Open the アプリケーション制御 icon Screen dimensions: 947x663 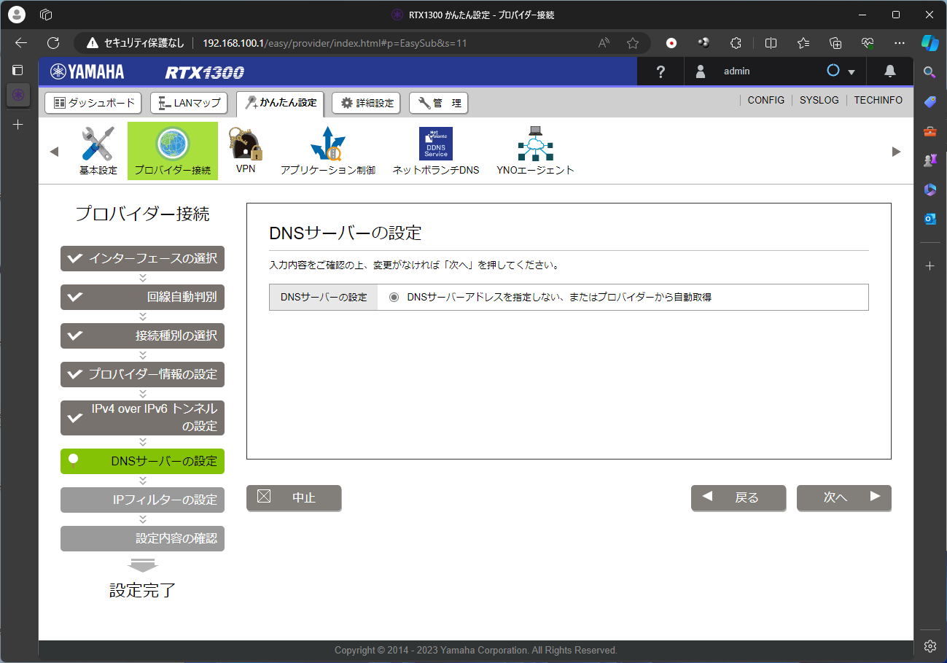[327, 144]
